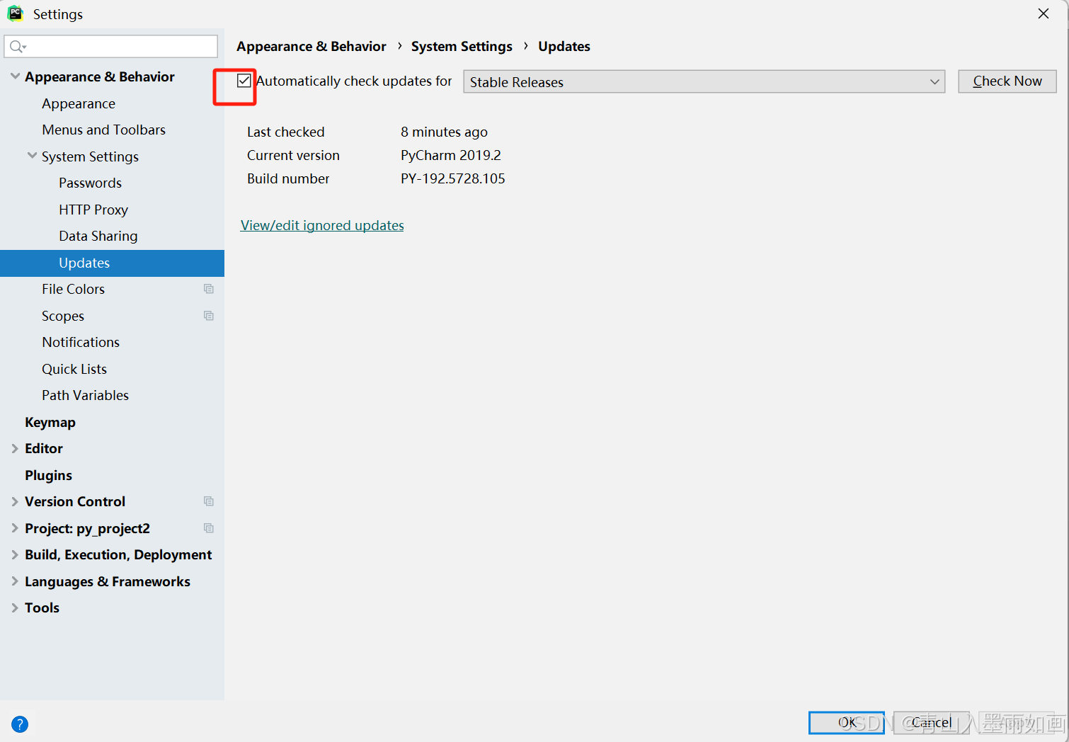Image resolution: width=1069 pixels, height=742 pixels.
Task: Click System Settings breadcrumb
Action: (x=462, y=46)
